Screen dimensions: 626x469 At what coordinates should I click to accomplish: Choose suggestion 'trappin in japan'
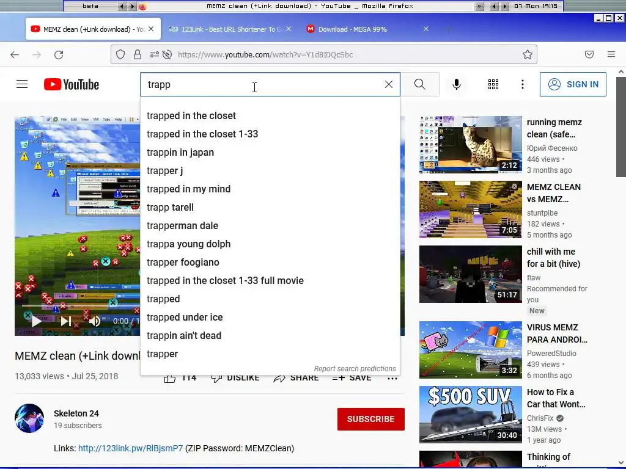[270, 152]
